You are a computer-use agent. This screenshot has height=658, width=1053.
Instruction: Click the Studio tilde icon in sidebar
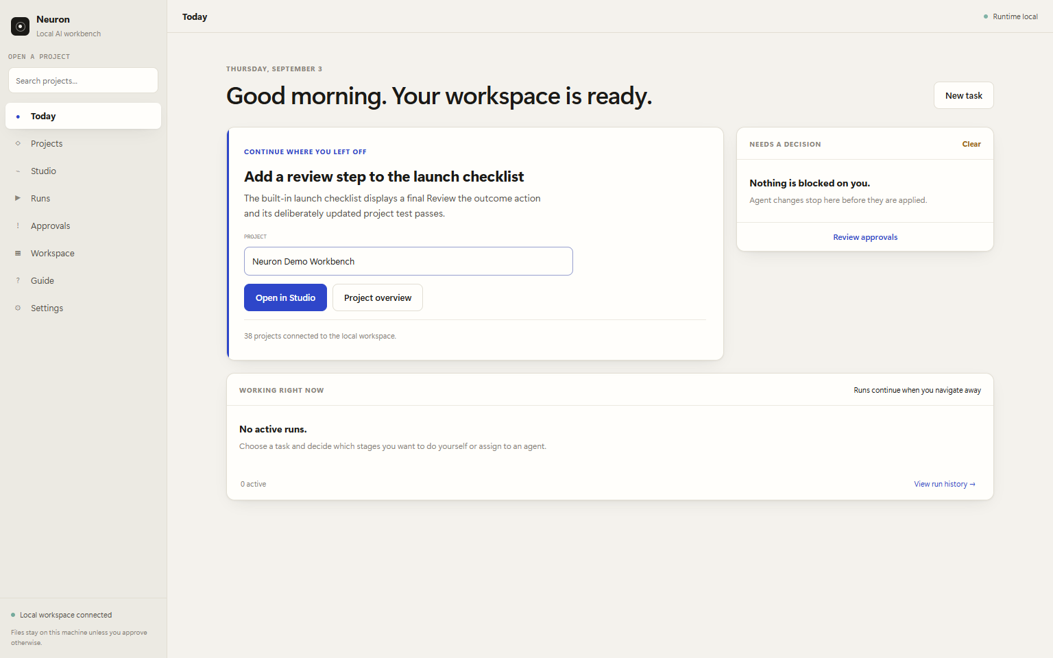18,171
